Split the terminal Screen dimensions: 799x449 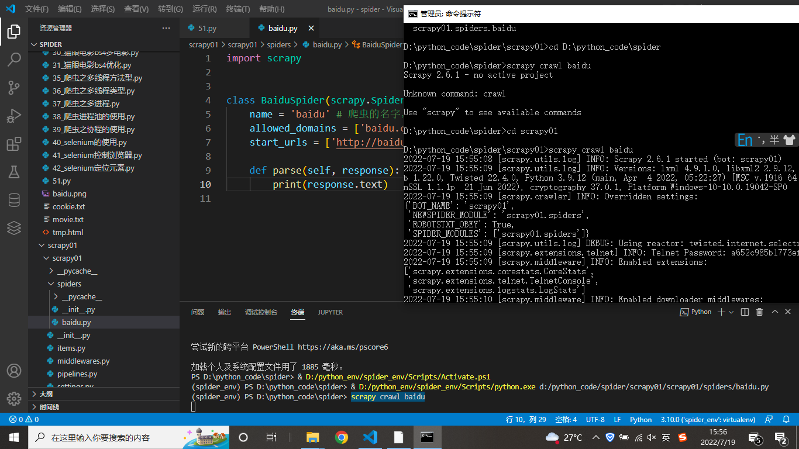point(745,312)
